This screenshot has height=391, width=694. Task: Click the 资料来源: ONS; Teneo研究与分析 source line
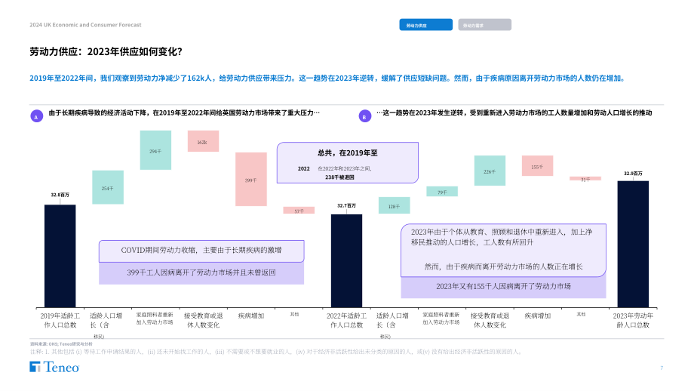coord(61,344)
